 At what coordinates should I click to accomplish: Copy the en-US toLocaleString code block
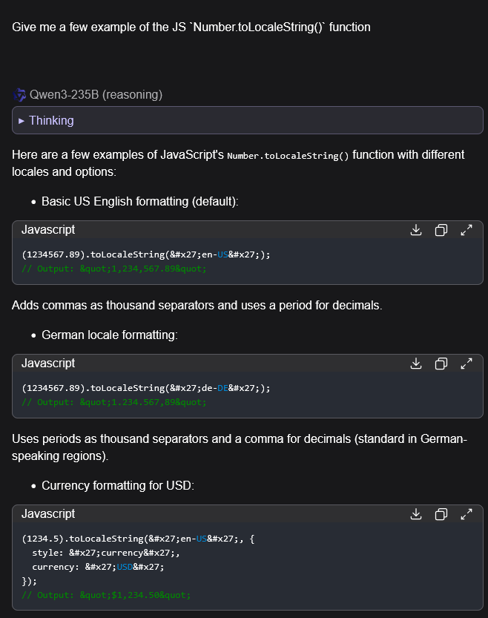(x=441, y=230)
